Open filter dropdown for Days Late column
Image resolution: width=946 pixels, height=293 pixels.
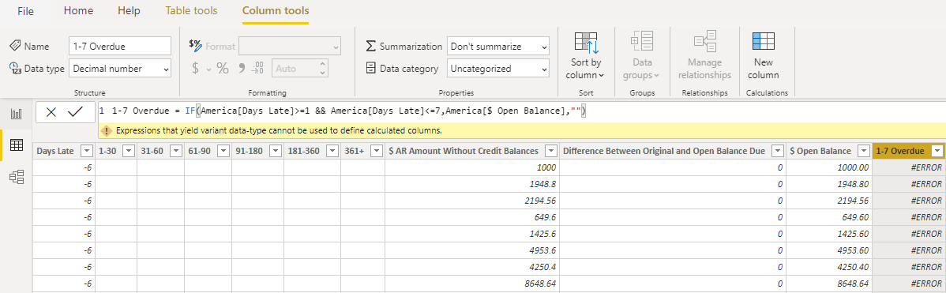[86, 151]
